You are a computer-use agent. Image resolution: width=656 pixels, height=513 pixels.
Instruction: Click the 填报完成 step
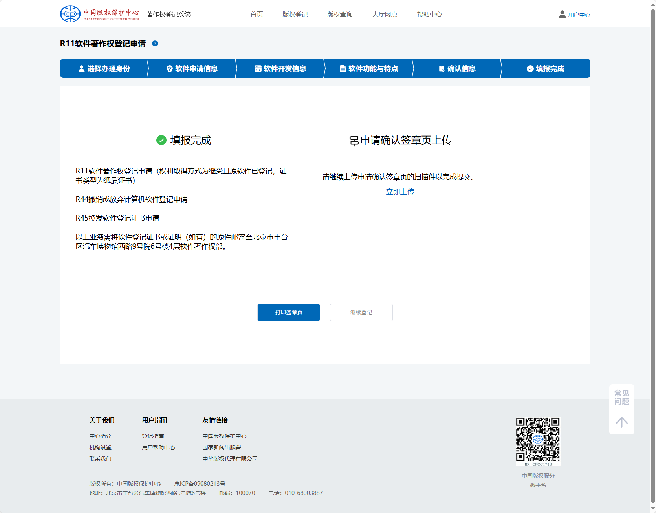coord(545,69)
